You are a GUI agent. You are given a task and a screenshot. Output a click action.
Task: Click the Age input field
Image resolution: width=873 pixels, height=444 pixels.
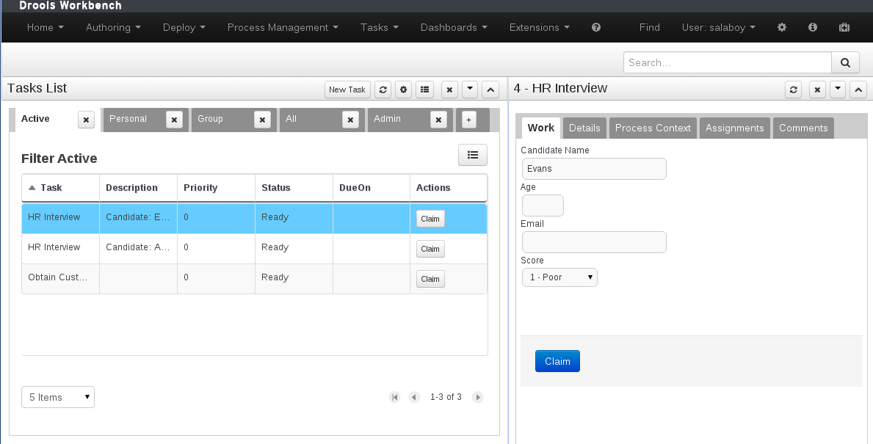(543, 205)
